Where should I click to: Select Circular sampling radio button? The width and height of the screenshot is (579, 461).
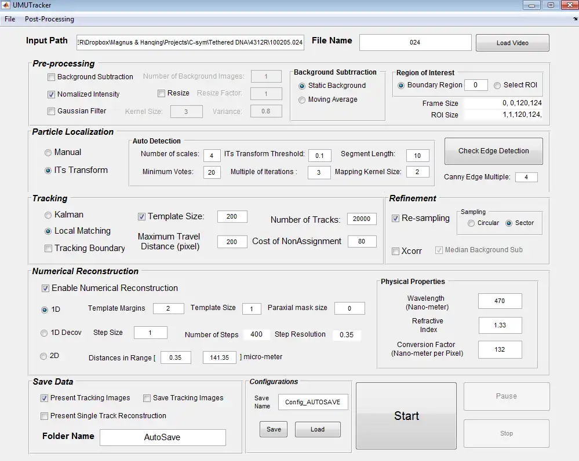tap(471, 223)
